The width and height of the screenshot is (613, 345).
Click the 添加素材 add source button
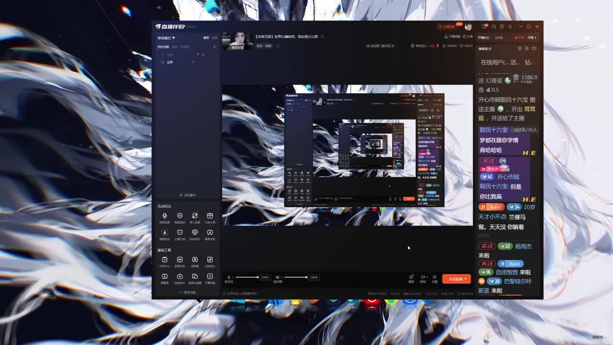[187, 195]
